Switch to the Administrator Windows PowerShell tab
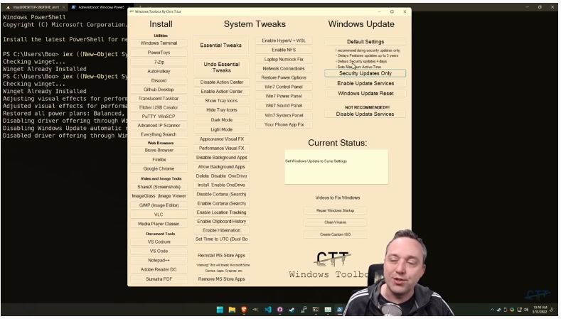The width and height of the screenshot is (561, 319). point(101,7)
